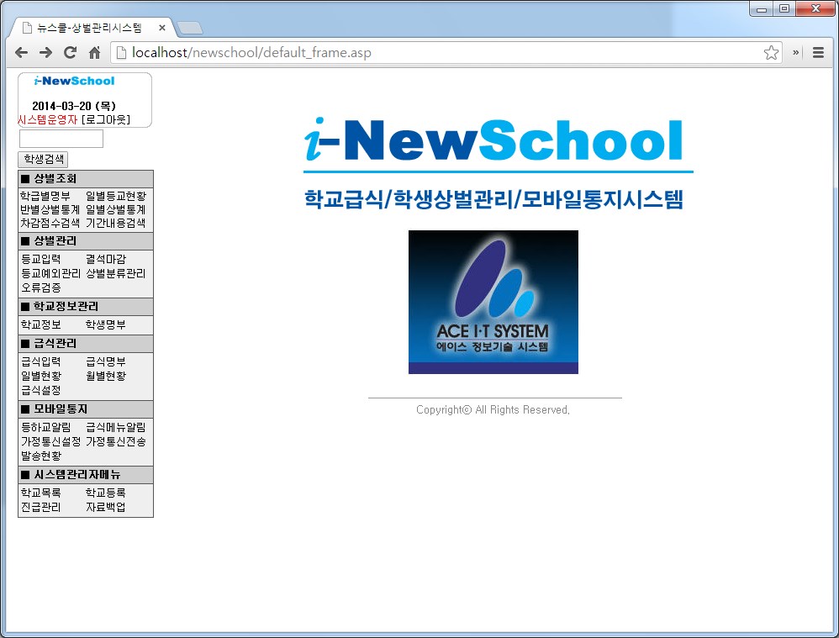Click the browser forward arrow
The width and height of the screenshot is (839, 638).
point(45,53)
